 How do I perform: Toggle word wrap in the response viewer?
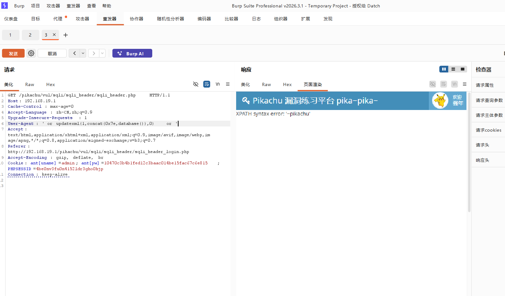pos(443,84)
